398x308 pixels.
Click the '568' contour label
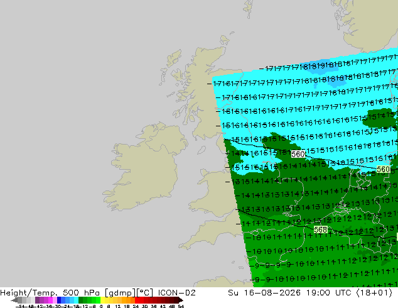[320, 229]
